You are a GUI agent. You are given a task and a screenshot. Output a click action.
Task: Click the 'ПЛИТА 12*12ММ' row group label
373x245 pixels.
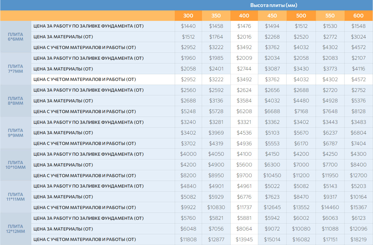point(16,229)
